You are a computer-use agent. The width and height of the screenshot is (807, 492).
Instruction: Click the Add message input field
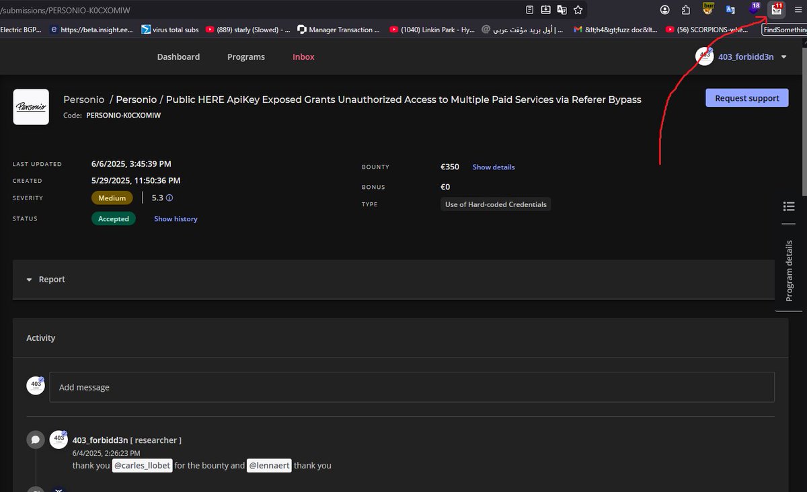(412, 387)
